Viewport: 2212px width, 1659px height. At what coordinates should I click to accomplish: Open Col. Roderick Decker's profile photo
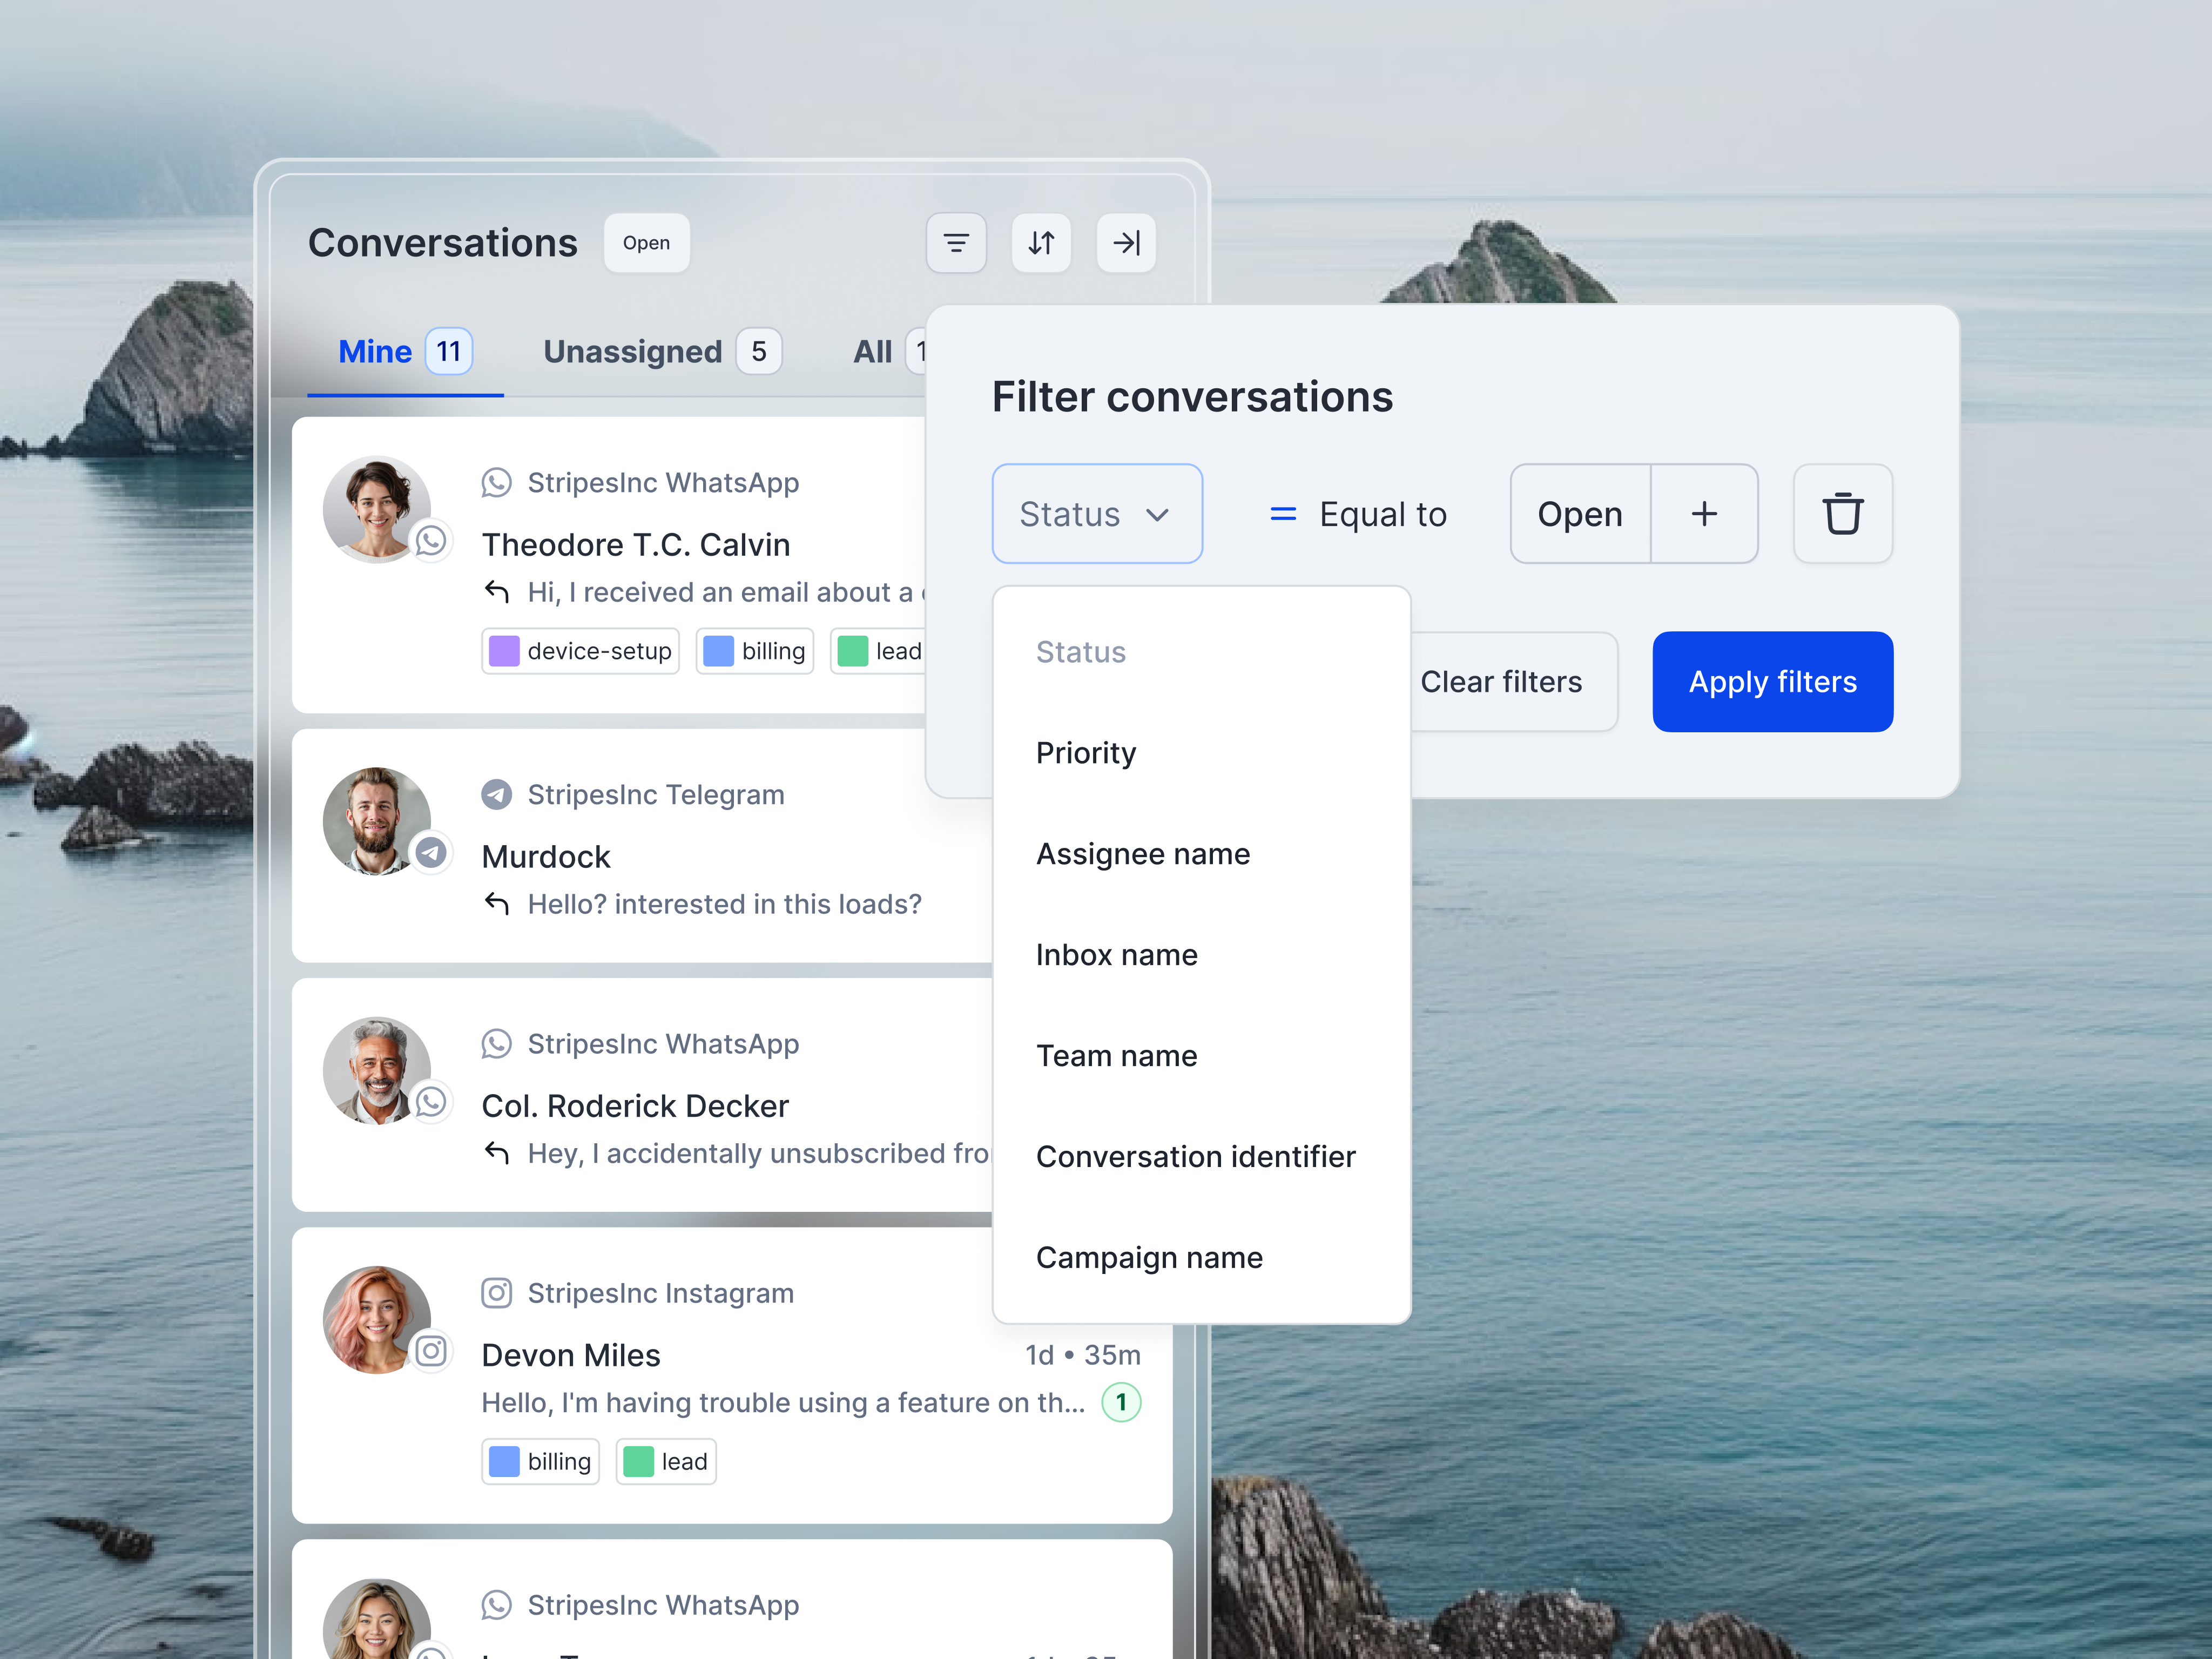point(377,1070)
